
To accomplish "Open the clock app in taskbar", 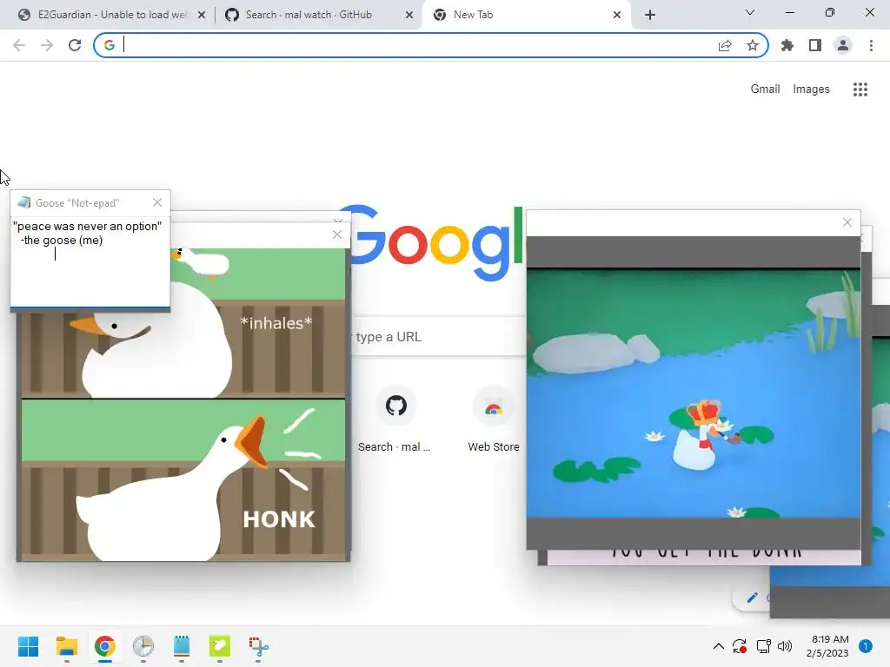I will [143, 646].
